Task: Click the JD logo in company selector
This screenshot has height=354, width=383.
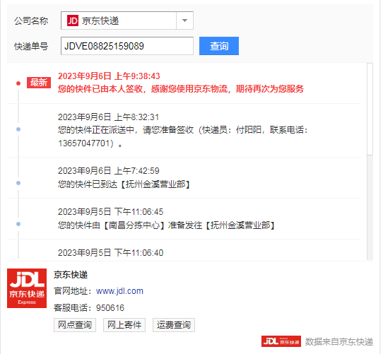Action: pos(73,20)
